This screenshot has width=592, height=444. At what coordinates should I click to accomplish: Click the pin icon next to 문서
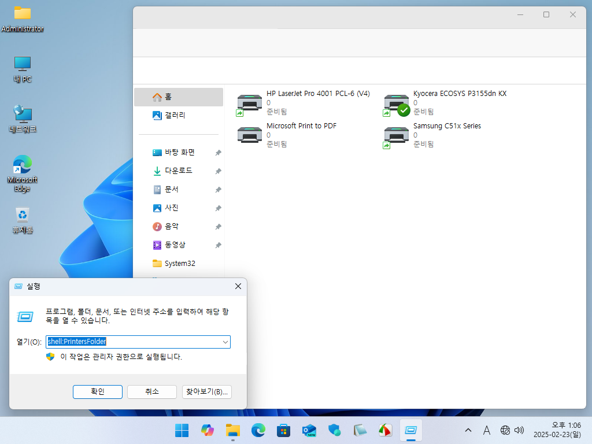(x=218, y=190)
